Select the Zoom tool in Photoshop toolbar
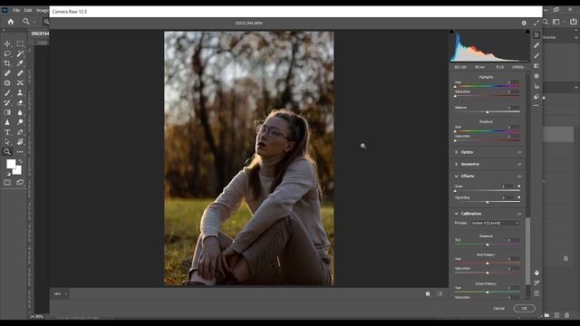 (7, 151)
